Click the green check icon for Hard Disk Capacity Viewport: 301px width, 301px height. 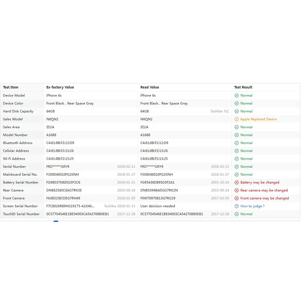point(237,111)
